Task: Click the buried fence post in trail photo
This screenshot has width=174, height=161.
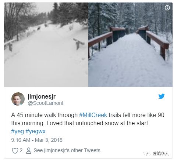Action: point(79,44)
